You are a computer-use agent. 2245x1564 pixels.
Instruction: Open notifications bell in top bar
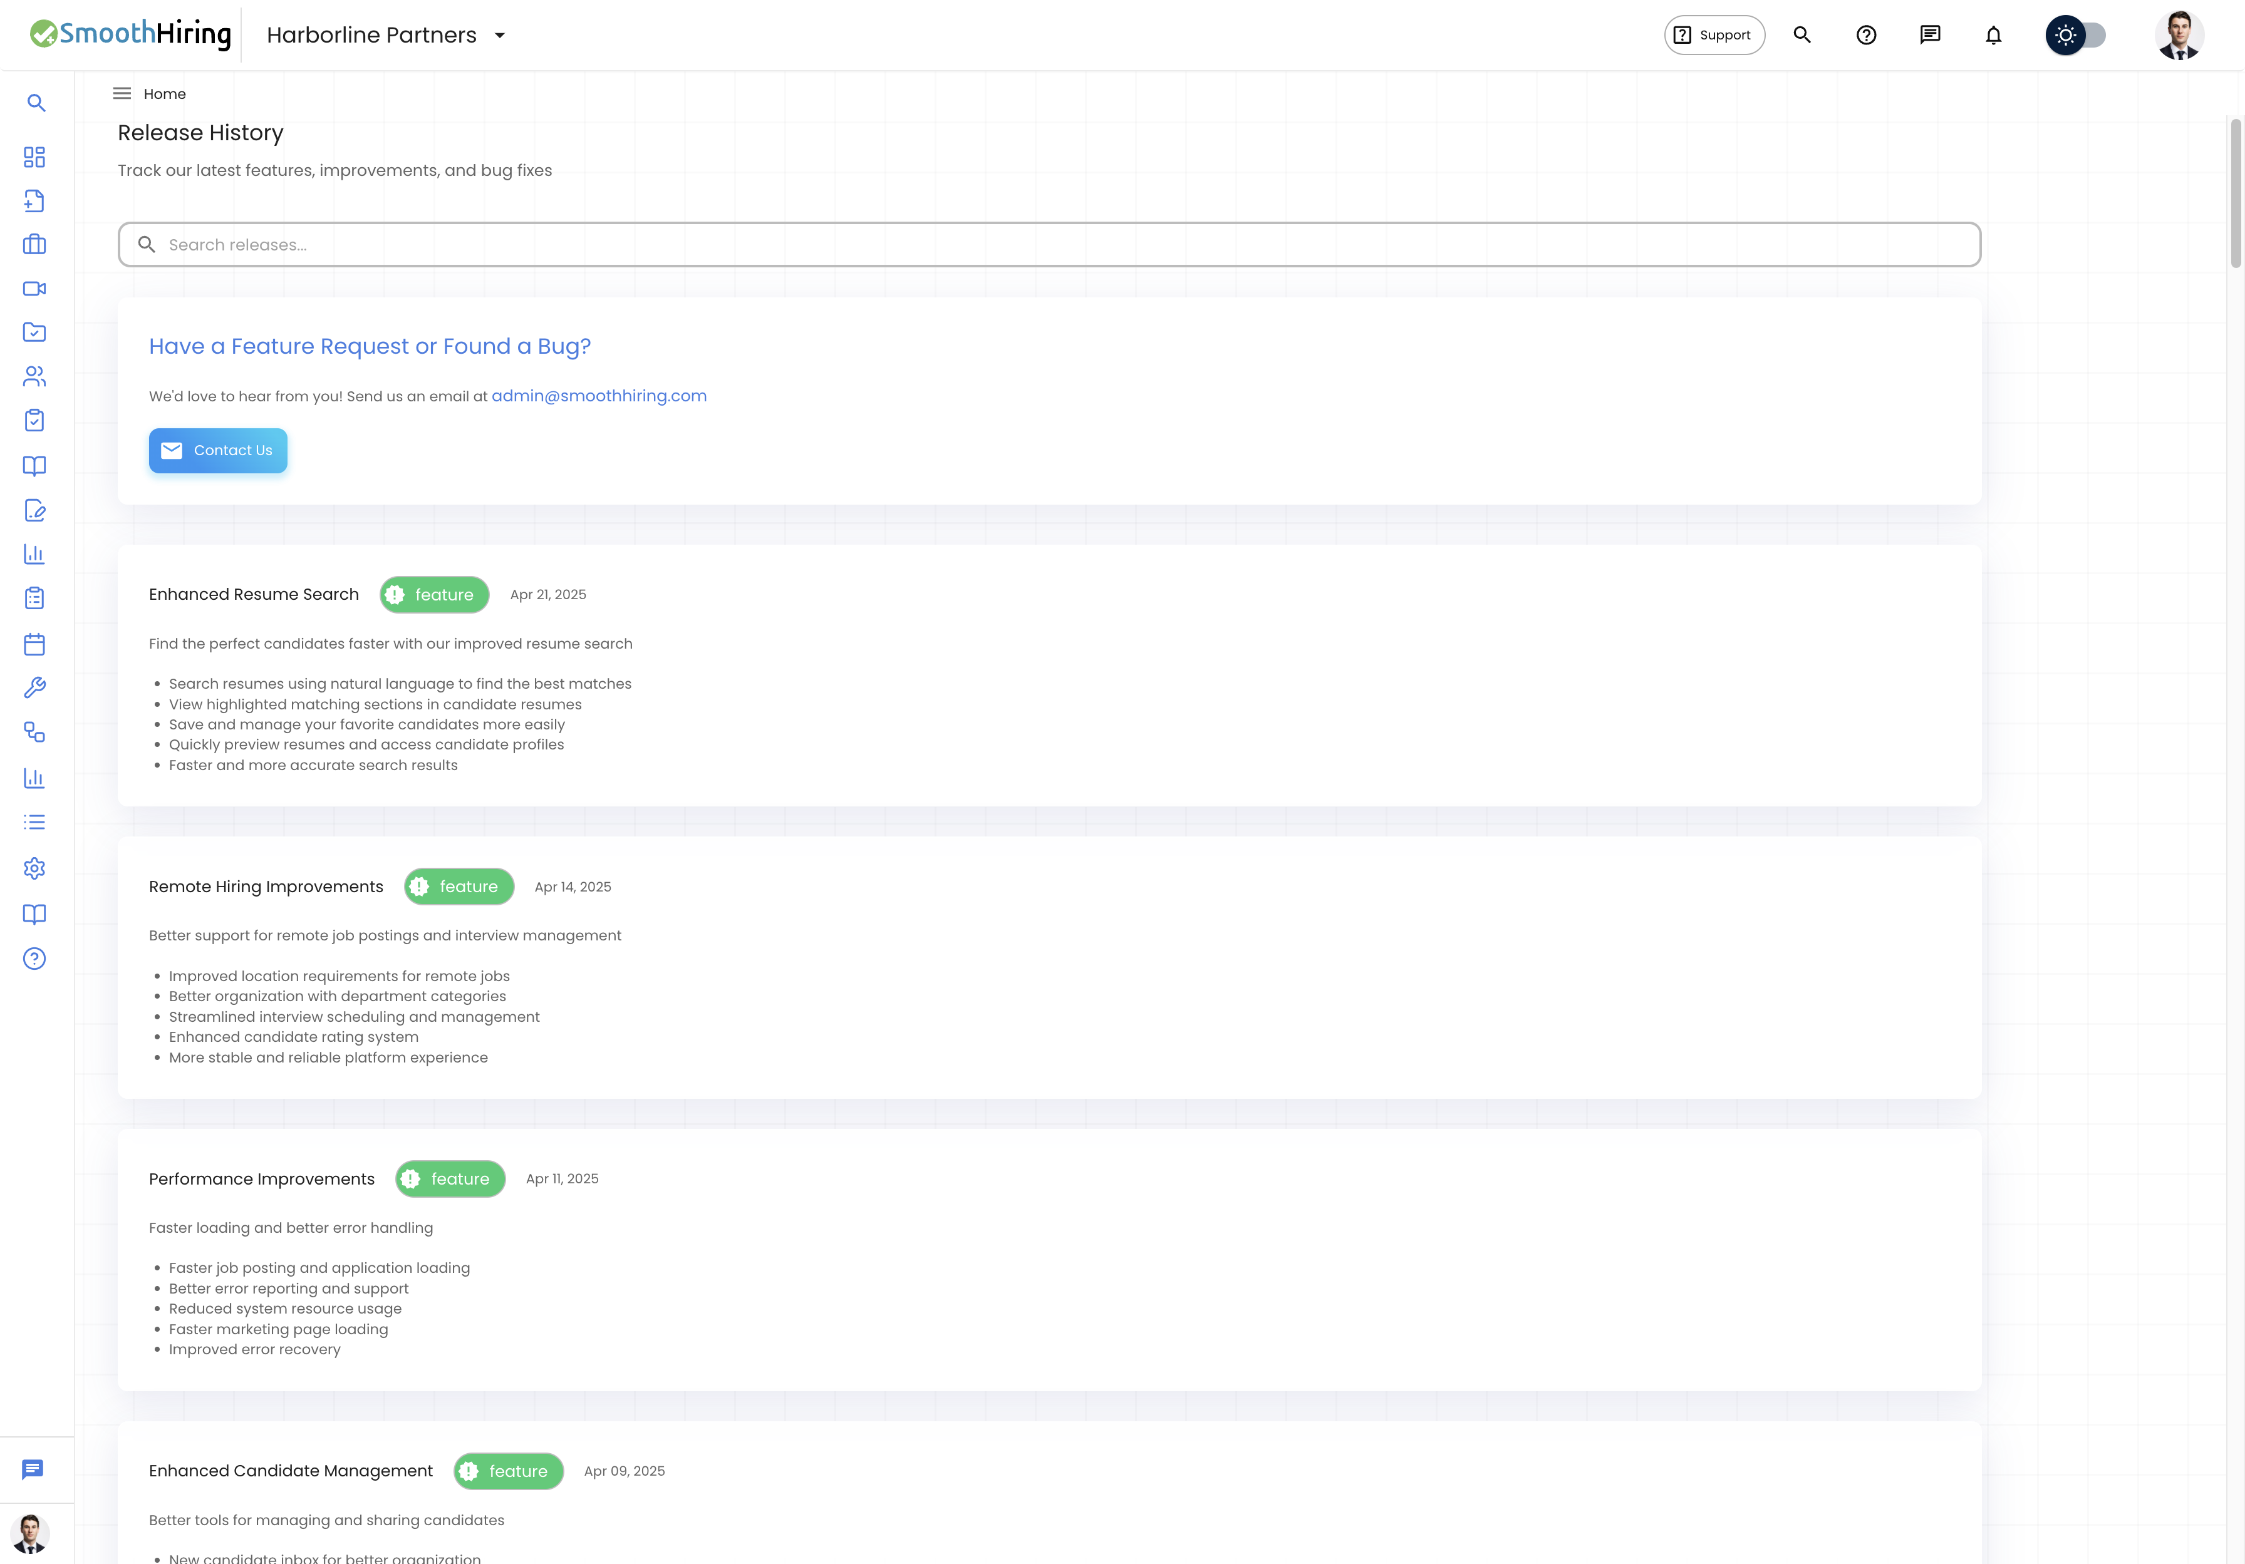tap(1993, 35)
